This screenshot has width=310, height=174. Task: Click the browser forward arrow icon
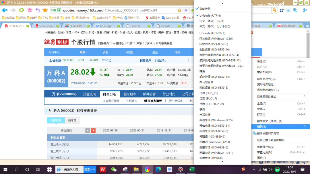pos(13,10)
